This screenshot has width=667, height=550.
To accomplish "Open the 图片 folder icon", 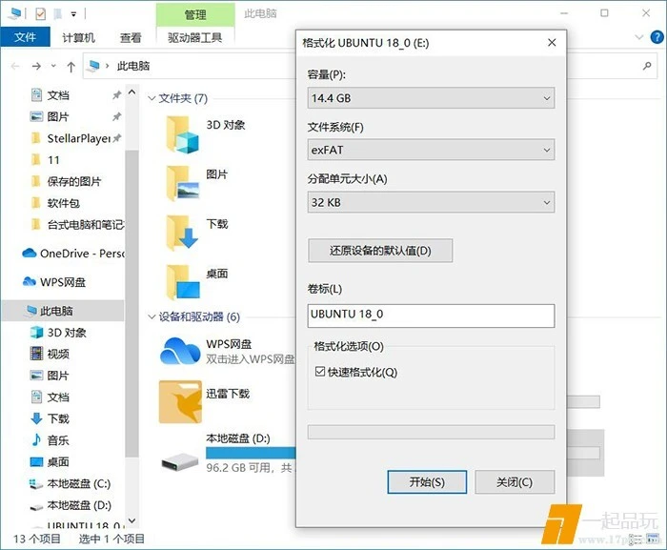I will (181, 183).
